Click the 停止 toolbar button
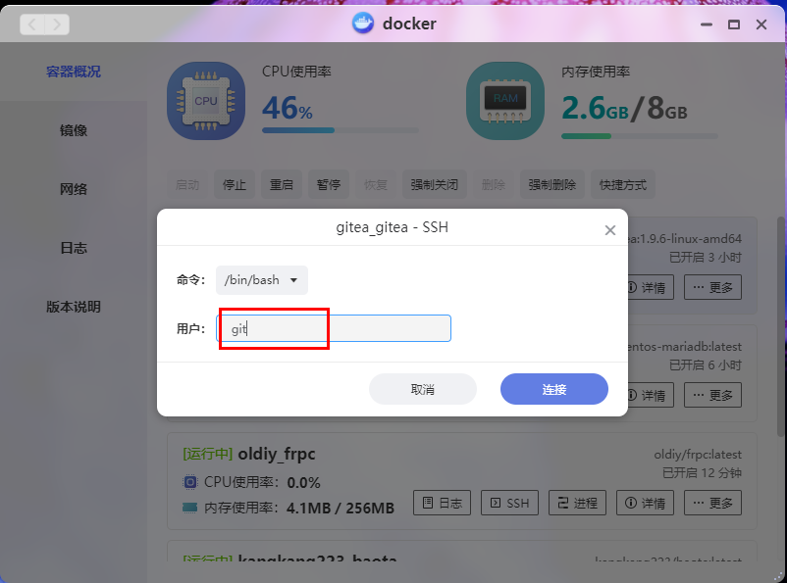 pos(235,184)
